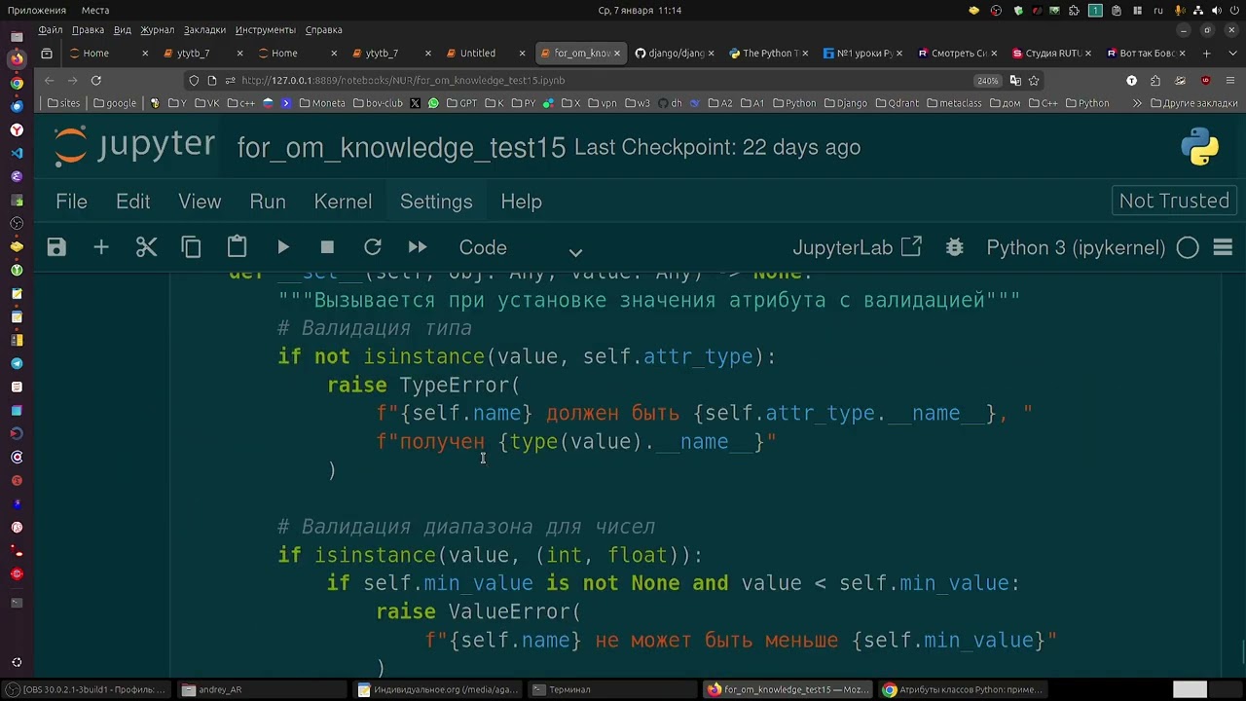This screenshot has width=1246, height=701.
Task: Open the File menu in Jupyter
Action: pos(71,202)
